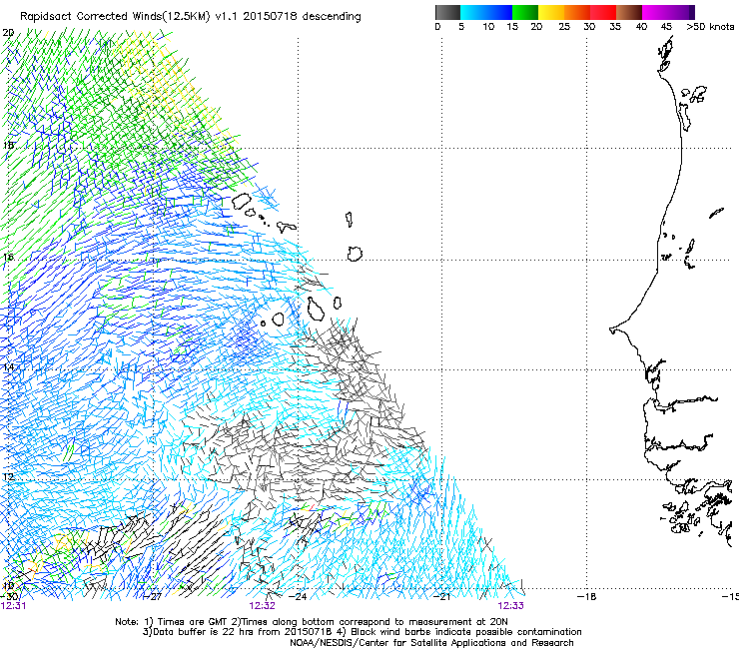Click the magenta 40-45 knots legend swatch
This screenshot has width=739, height=649.
pyautogui.click(x=655, y=12)
